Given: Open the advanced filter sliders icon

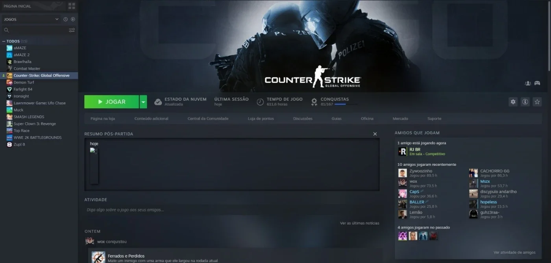Looking at the screenshot, I should pyautogui.click(x=72, y=30).
